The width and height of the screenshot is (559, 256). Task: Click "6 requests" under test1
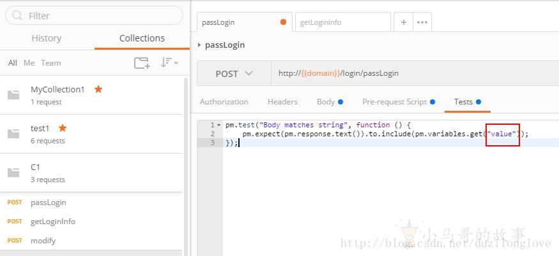(48, 141)
